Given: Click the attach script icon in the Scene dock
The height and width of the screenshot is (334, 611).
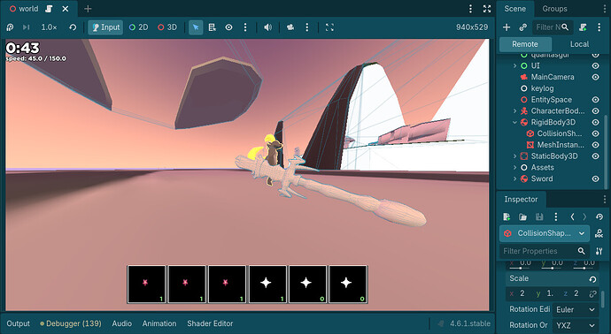Looking at the screenshot, I should click(583, 27).
